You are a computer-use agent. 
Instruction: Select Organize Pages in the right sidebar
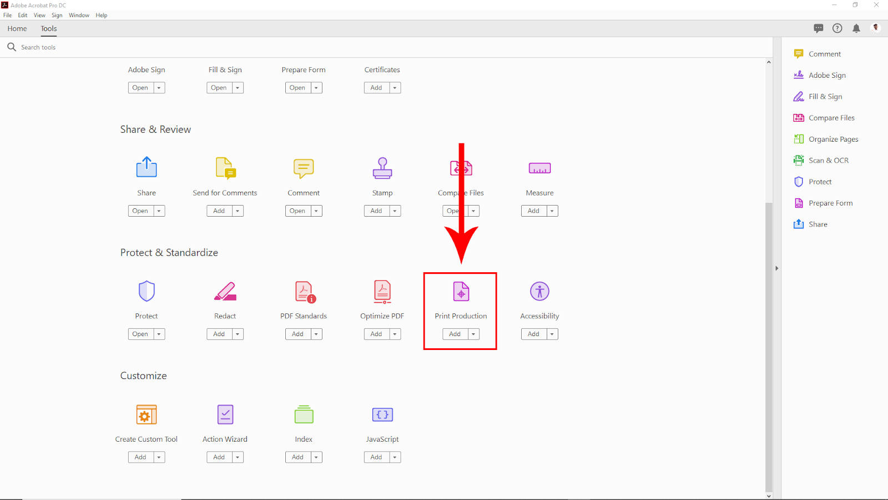tap(826, 139)
